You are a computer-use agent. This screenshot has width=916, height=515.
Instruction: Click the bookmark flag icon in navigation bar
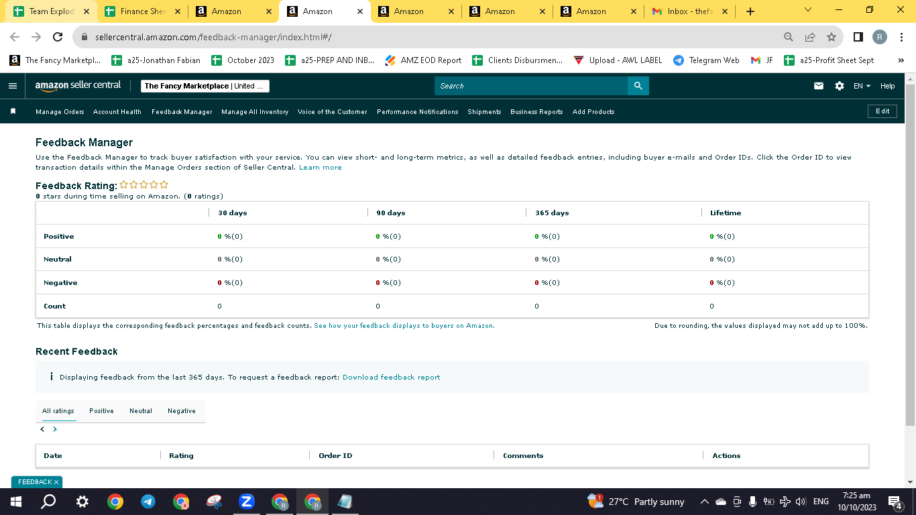tap(13, 111)
